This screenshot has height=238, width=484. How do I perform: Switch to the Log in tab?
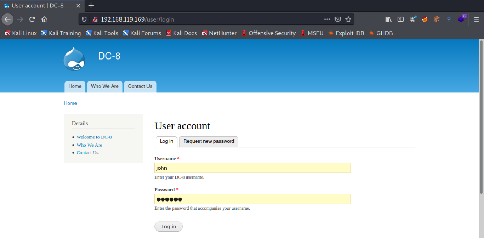coord(167,142)
